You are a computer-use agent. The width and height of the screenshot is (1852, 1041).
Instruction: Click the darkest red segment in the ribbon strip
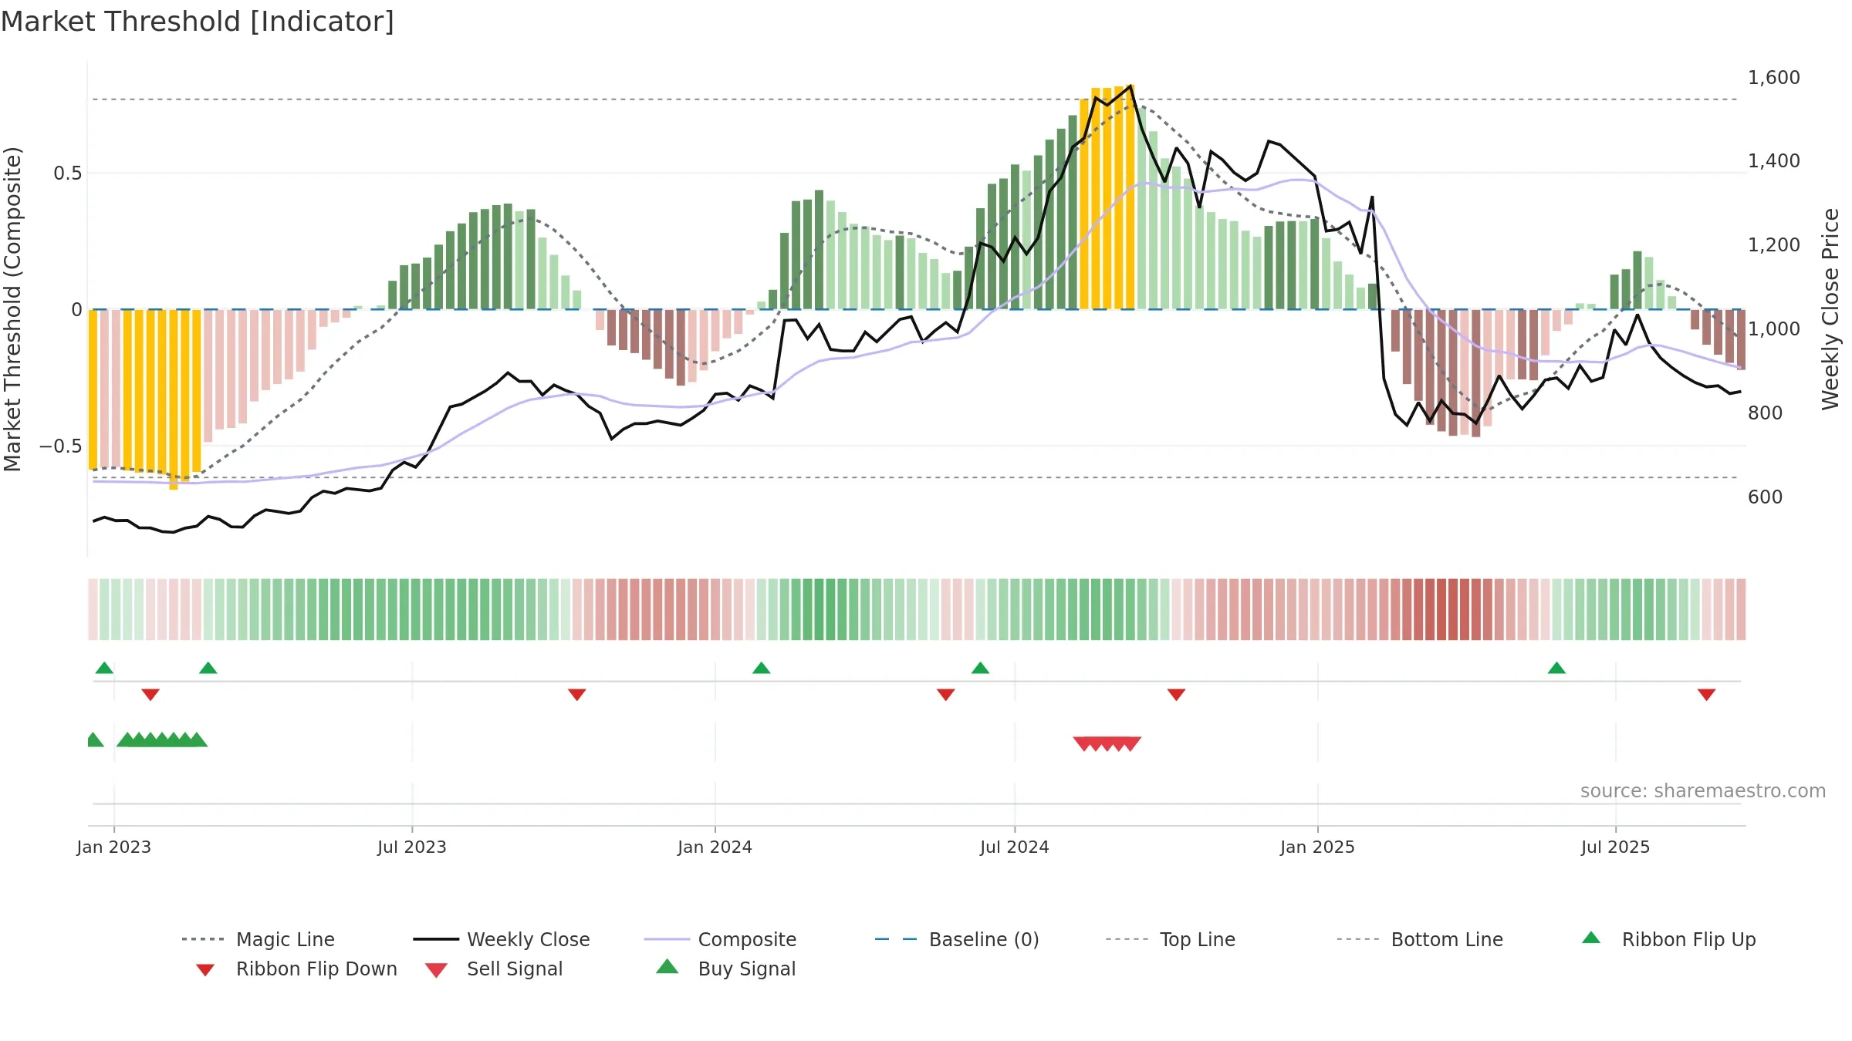1453,609
